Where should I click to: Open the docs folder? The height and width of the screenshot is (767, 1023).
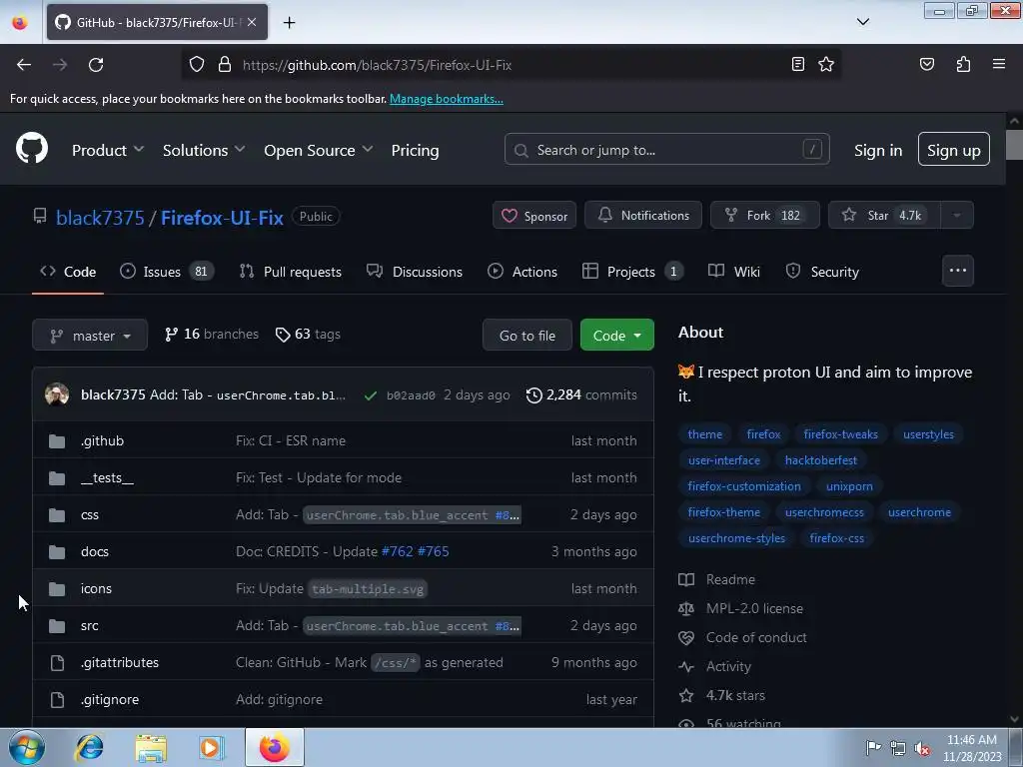point(95,551)
